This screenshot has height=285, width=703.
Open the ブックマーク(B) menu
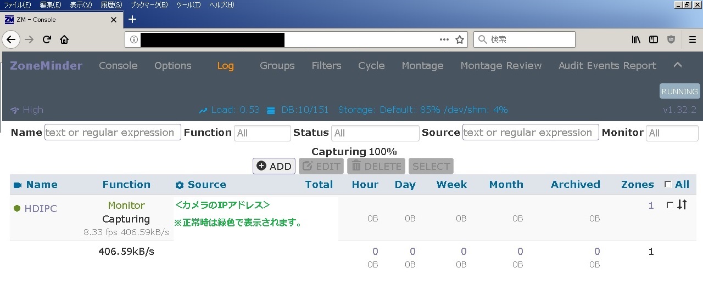[x=149, y=5]
